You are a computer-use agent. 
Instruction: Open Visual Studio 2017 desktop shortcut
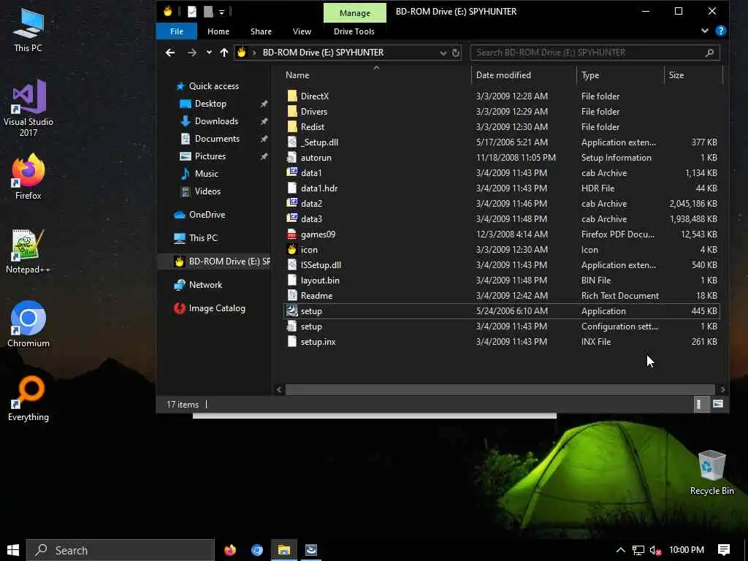[x=28, y=108]
